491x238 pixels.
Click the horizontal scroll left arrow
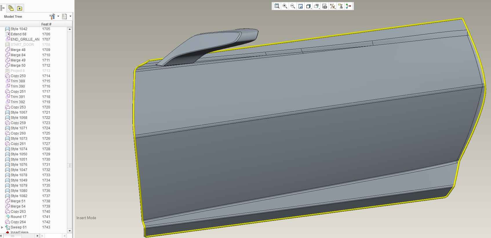(2, 236)
